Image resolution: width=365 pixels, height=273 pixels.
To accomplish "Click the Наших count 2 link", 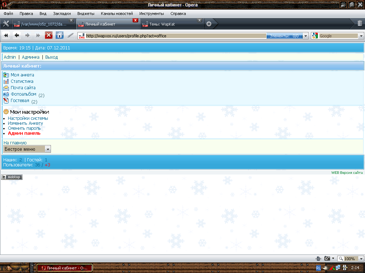I will click(21, 160).
